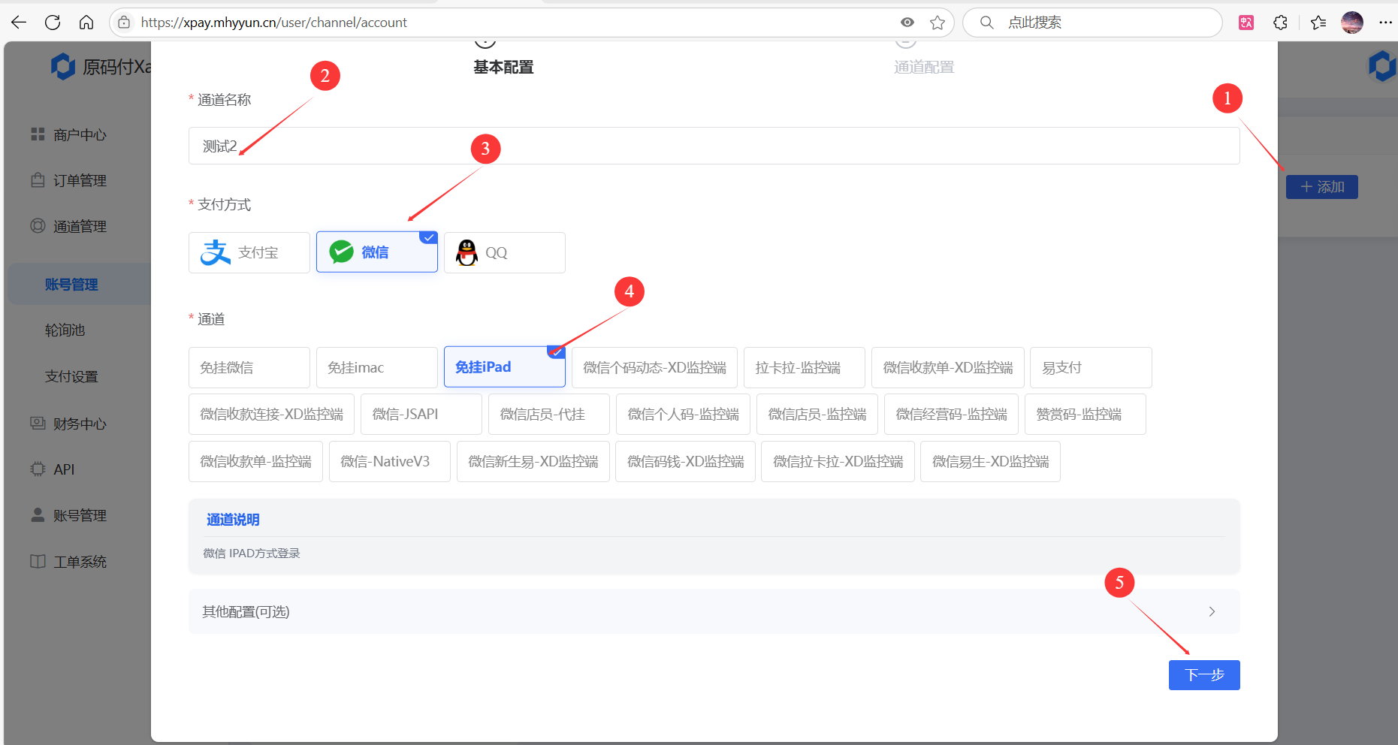Expand 其他配置(可选) section
The height and width of the screenshot is (745, 1398).
coord(712,611)
